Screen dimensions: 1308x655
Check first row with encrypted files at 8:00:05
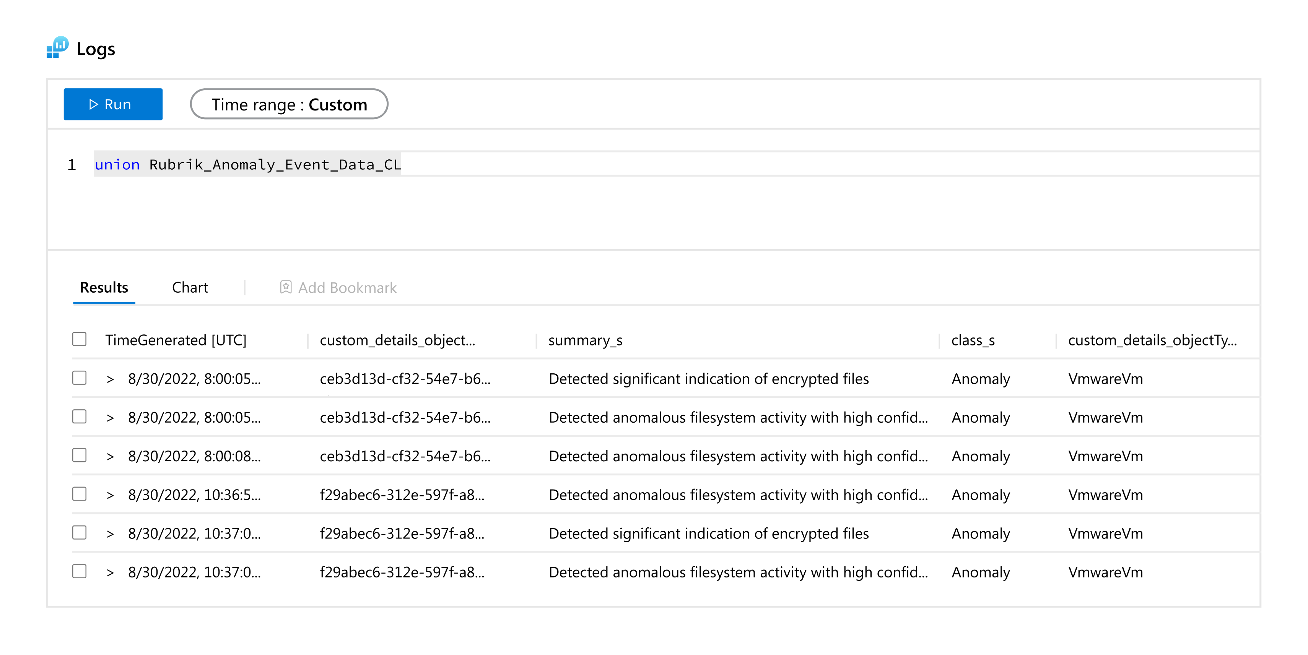79,378
